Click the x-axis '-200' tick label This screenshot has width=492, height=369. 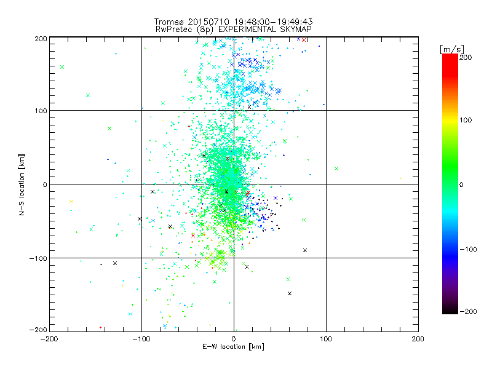50,339
